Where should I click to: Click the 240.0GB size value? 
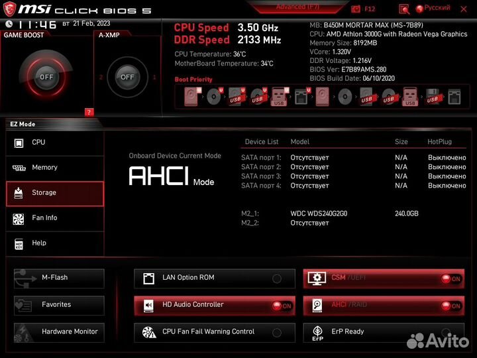click(x=407, y=213)
